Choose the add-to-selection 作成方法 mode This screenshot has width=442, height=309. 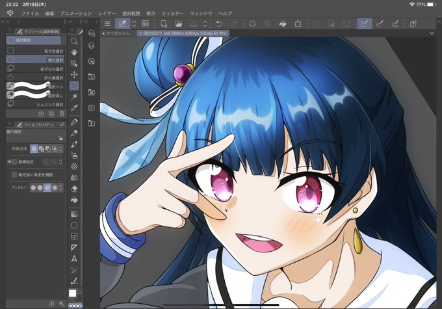point(41,149)
